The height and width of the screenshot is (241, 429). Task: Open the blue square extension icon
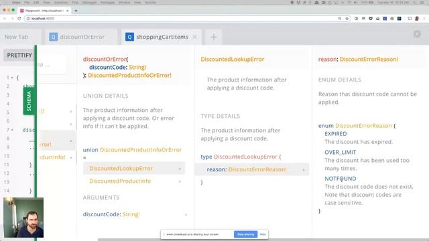coord(385,19)
